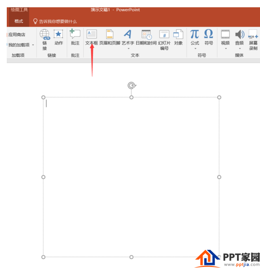Insert slide number (幻灯片编号)
The image size is (260, 268).
point(164,34)
